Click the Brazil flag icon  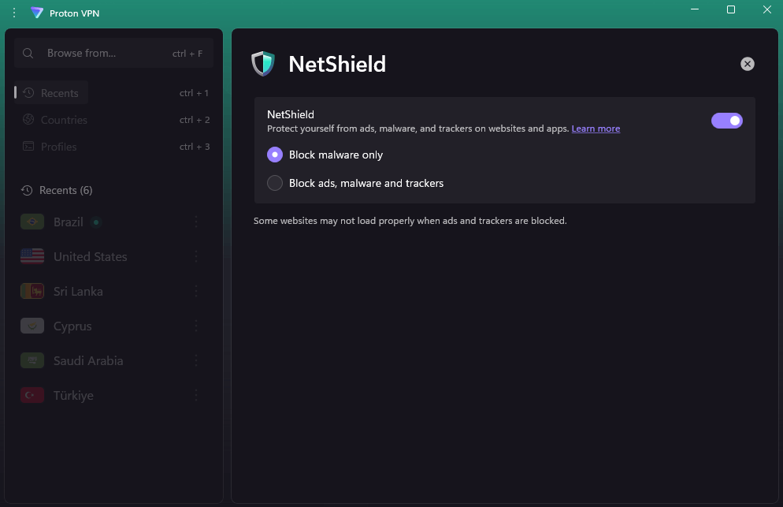coord(32,222)
